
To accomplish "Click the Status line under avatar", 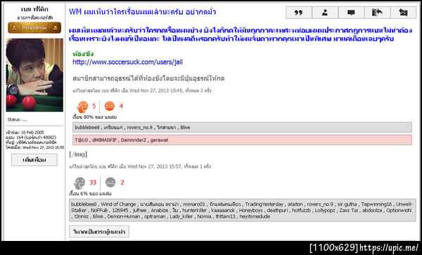I will [17, 119].
